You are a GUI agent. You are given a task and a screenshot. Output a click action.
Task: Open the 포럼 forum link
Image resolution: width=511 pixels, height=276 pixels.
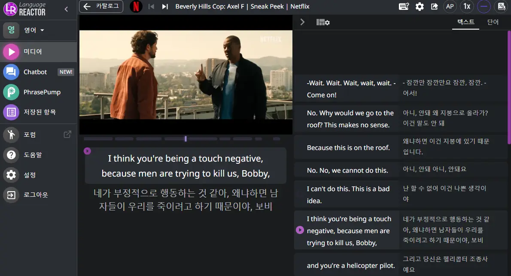tap(39, 135)
